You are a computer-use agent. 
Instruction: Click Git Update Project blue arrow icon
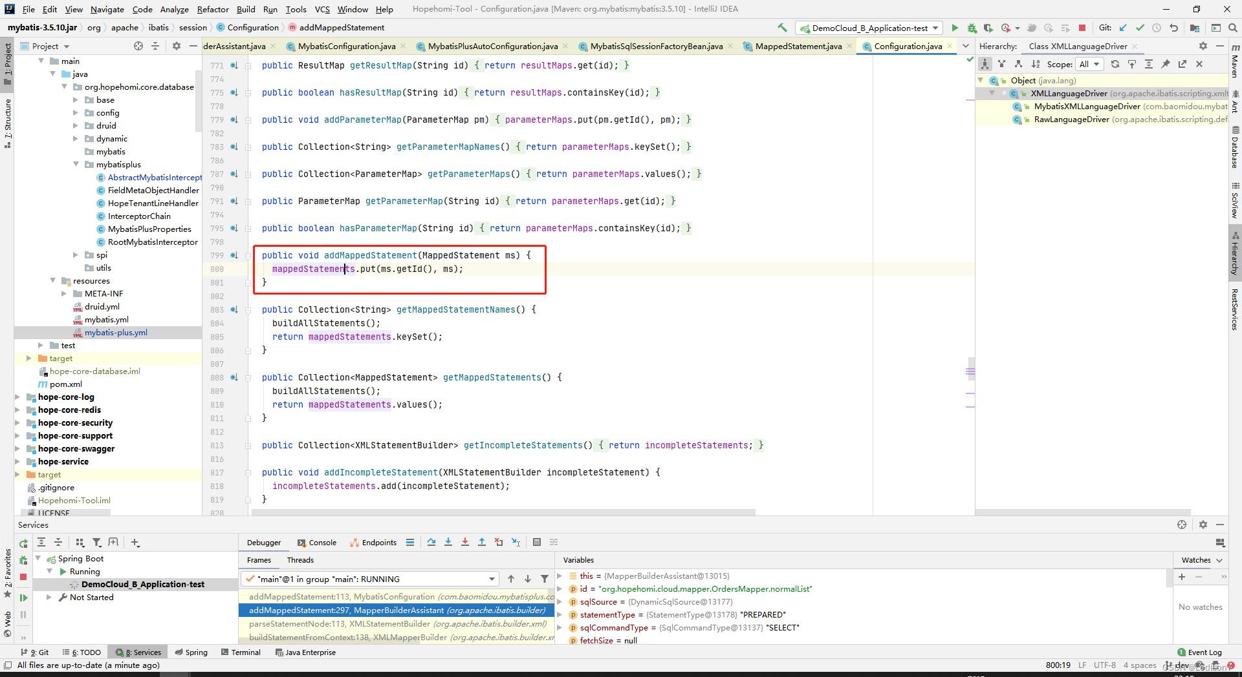[x=1123, y=28]
